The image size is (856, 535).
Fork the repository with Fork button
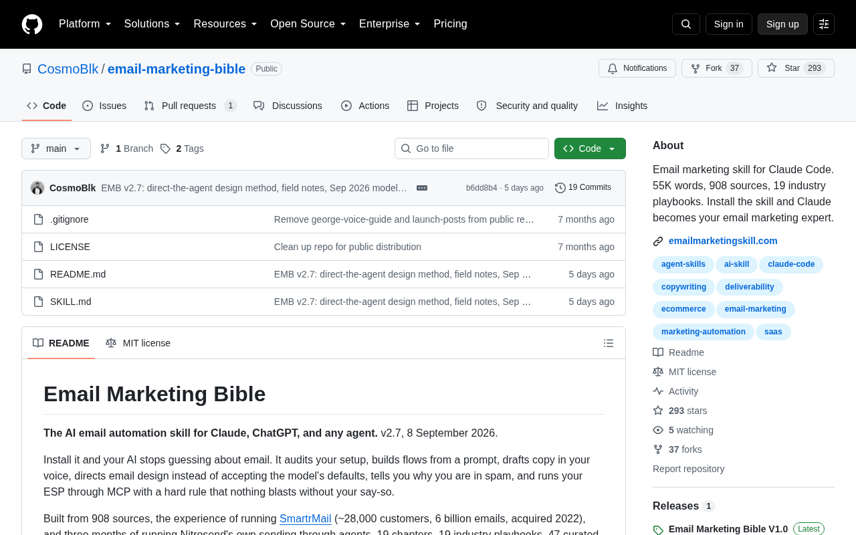click(x=717, y=68)
